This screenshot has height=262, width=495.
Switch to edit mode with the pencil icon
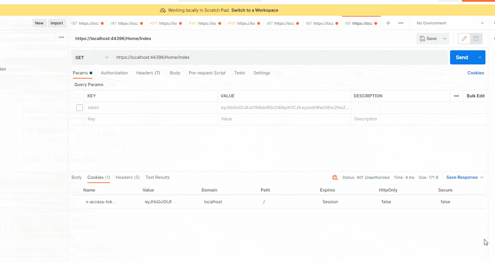click(x=464, y=39)
